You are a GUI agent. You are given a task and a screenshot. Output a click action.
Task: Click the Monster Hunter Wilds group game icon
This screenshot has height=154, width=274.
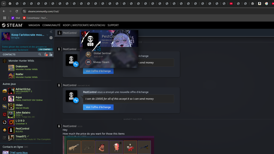(x=5, y=61)
